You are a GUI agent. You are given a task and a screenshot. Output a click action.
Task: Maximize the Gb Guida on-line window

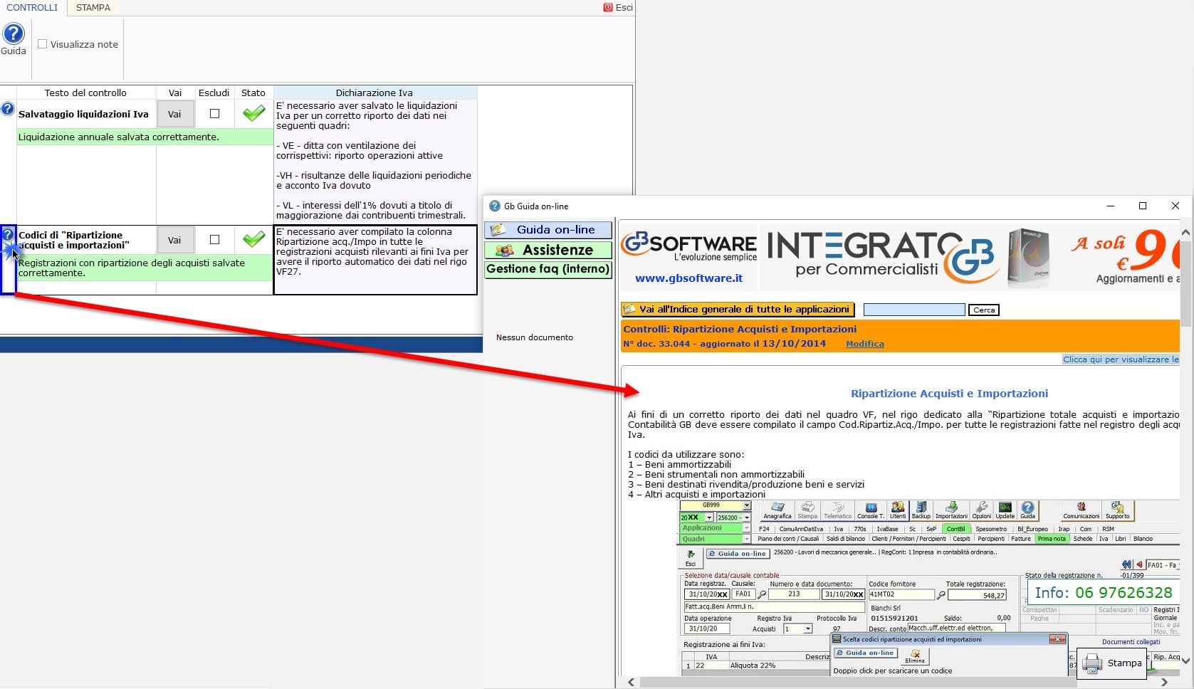(1143, 206)
